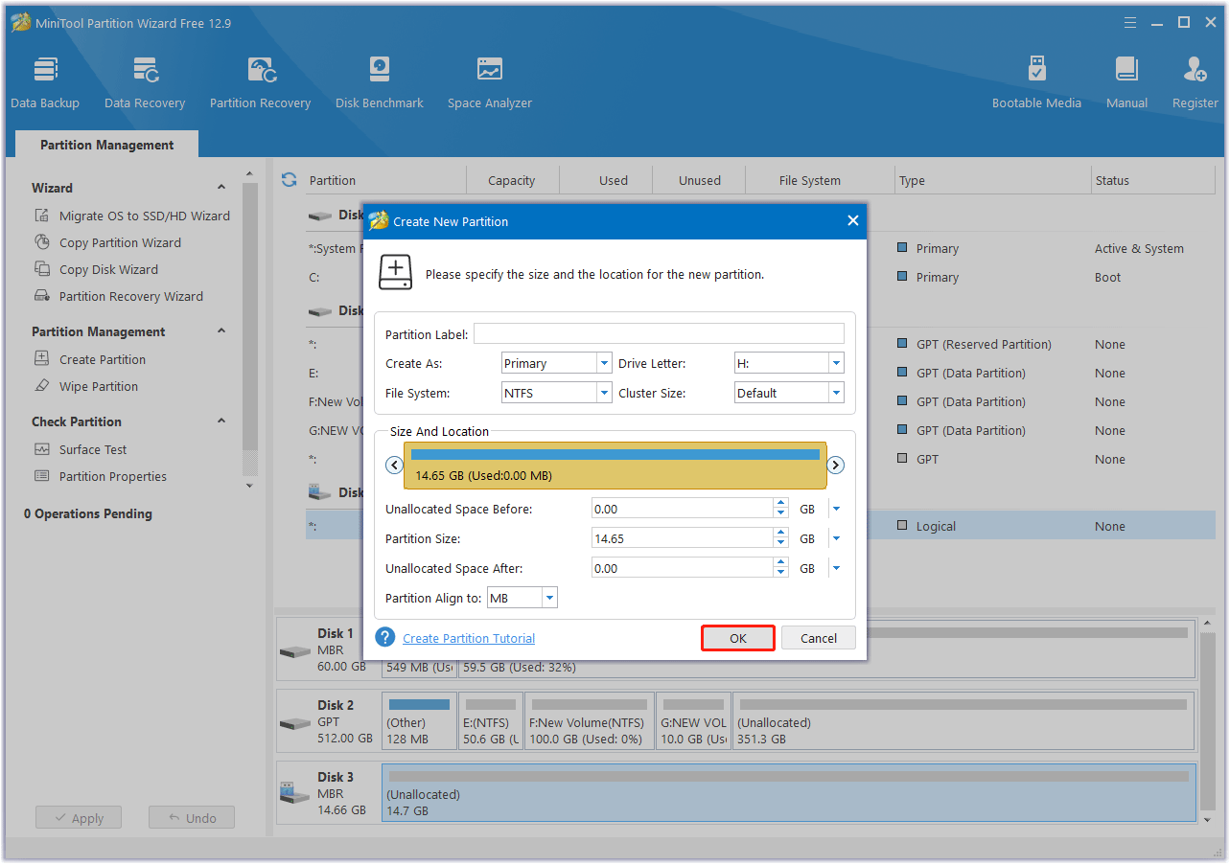
Task: Click the Type column header
Action: coord(992,180)
